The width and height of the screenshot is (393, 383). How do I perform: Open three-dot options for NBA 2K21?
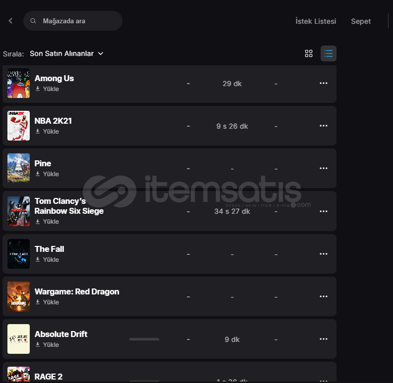tap(323, 126)
